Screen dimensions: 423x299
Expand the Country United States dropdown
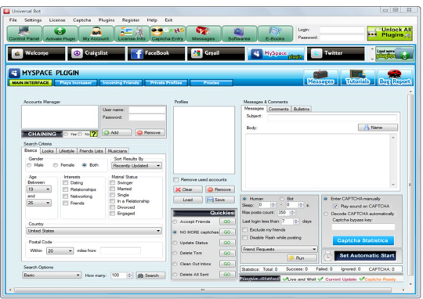[x=94, y=231]
